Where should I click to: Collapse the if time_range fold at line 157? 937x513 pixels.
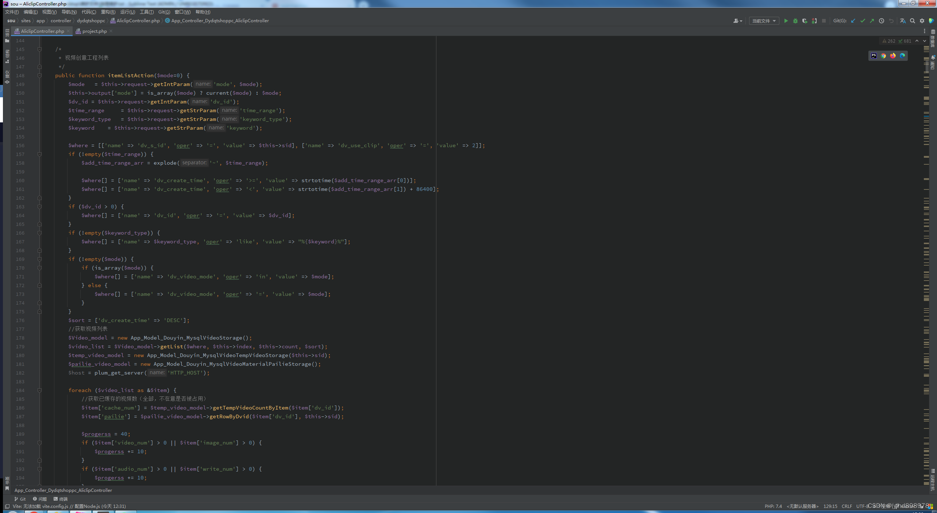pos(39,154)
